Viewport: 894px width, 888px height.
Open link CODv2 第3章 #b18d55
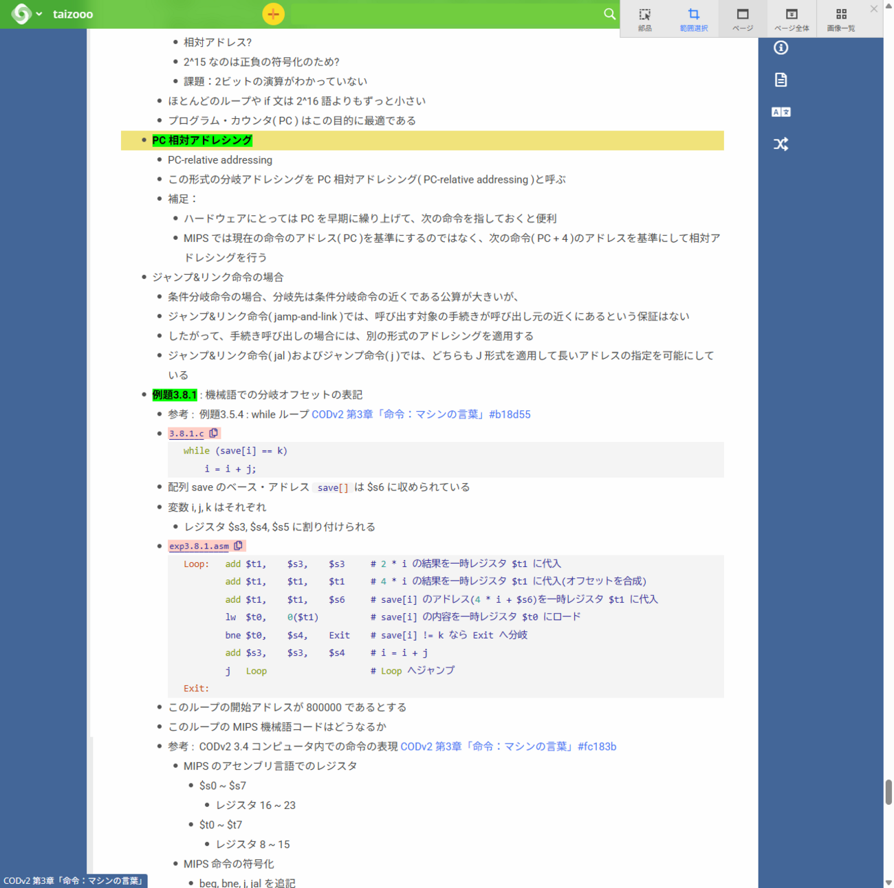pyautogui.click(x=421, y=414)
